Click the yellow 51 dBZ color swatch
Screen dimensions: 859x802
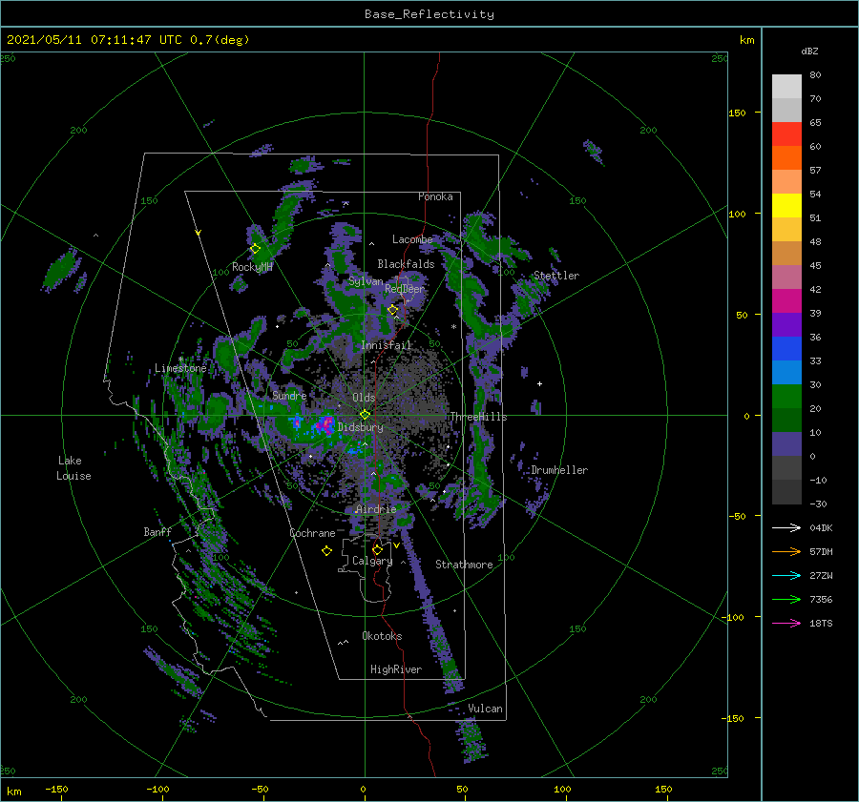coord(786,206)
